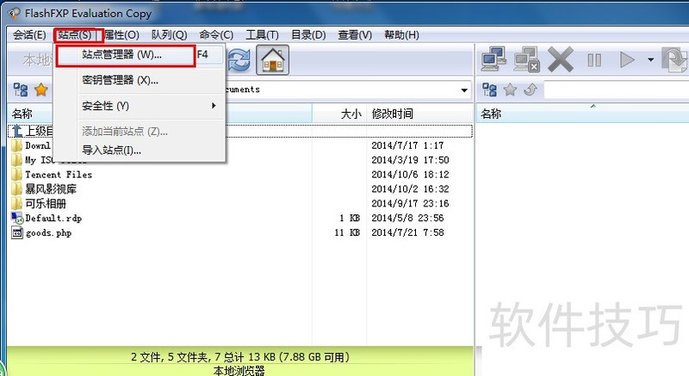
Task: Open the 目录(D) menu
Action: (x=308, y=35)
